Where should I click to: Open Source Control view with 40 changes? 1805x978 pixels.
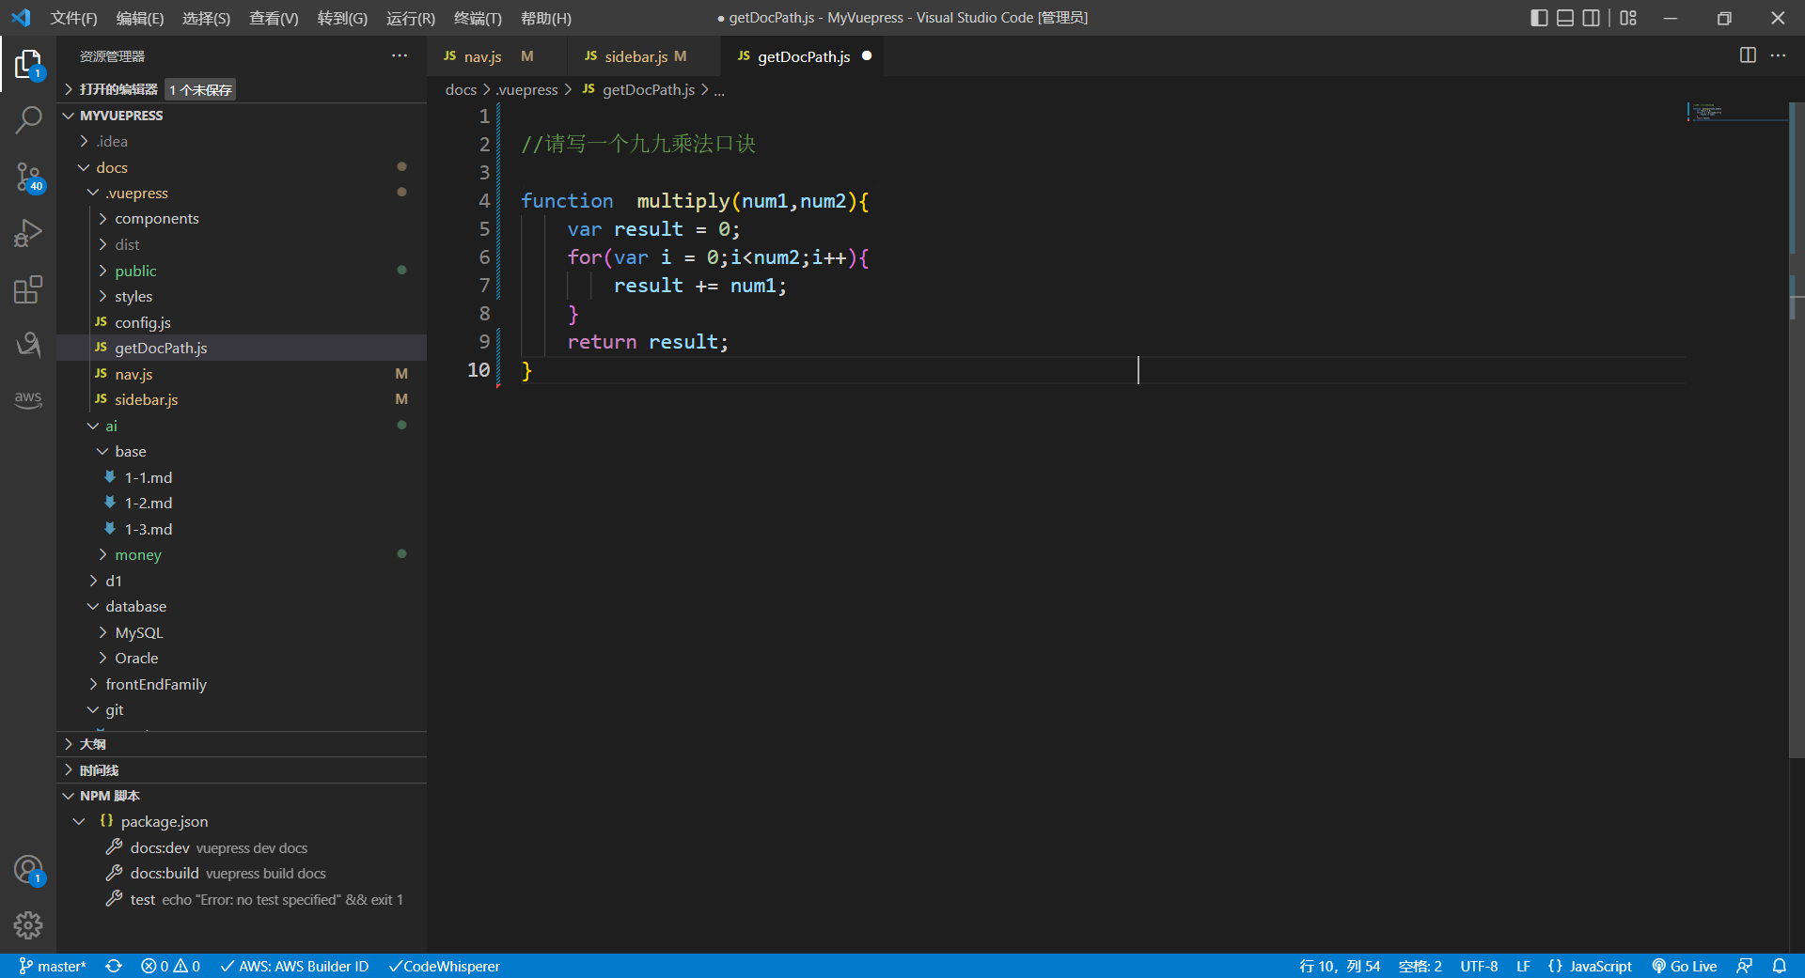click(x=28, y=177)
